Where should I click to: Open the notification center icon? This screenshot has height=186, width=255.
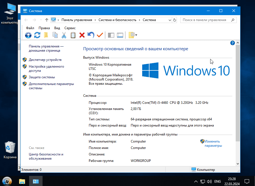(x=247, y=182)
